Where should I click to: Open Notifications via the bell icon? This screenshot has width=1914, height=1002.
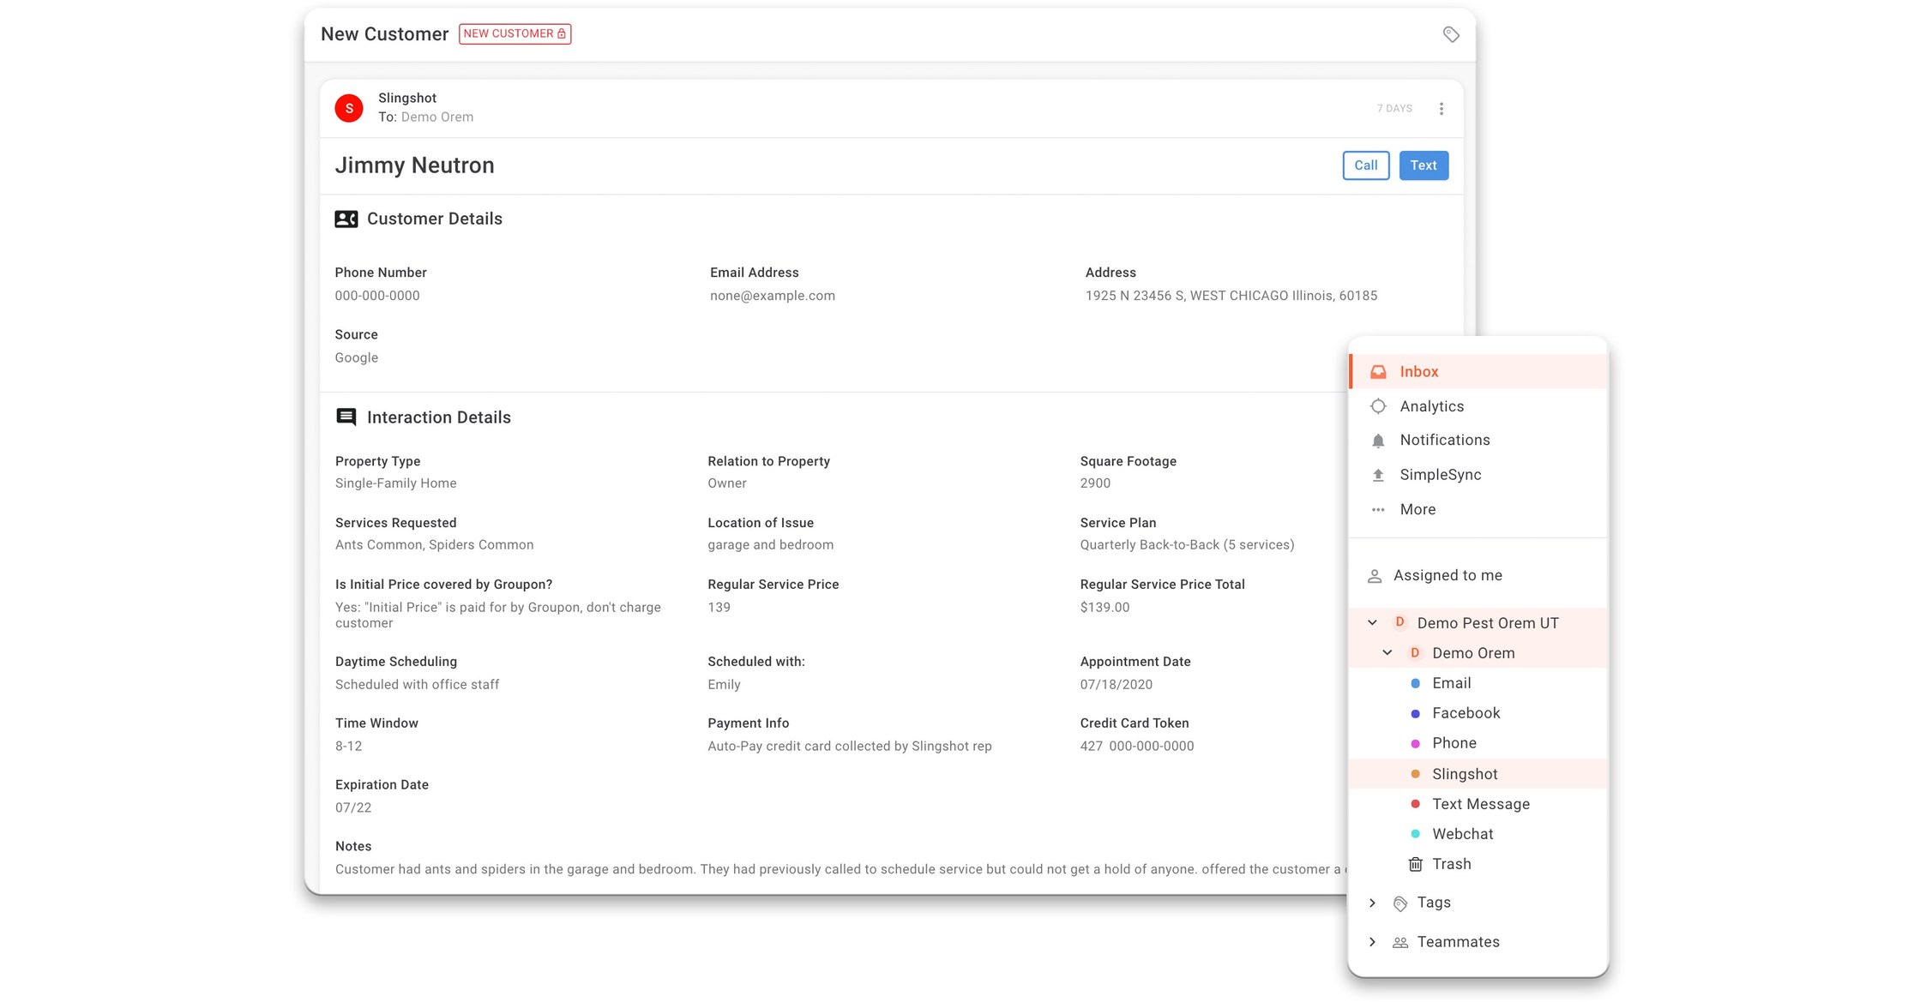(1378, 440)
